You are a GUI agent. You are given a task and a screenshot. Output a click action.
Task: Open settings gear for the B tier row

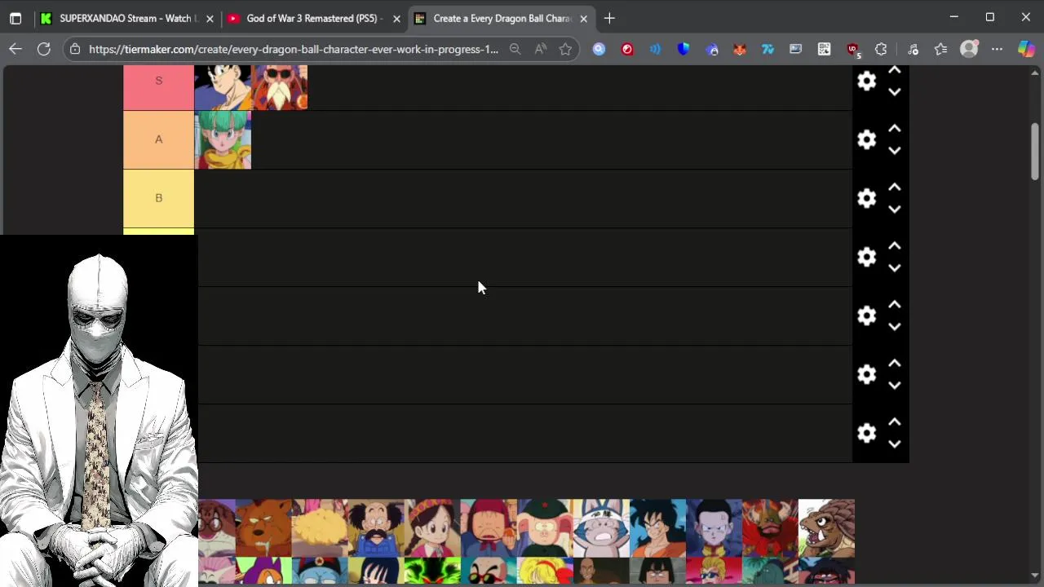[866, 198]
